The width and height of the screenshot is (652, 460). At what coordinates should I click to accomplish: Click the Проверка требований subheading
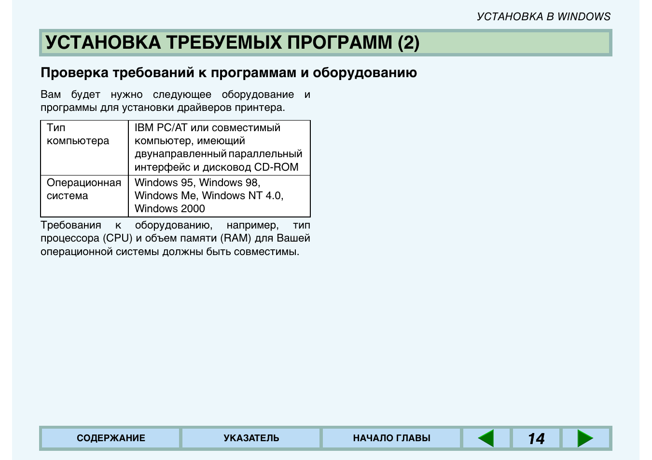click(228, 73)
